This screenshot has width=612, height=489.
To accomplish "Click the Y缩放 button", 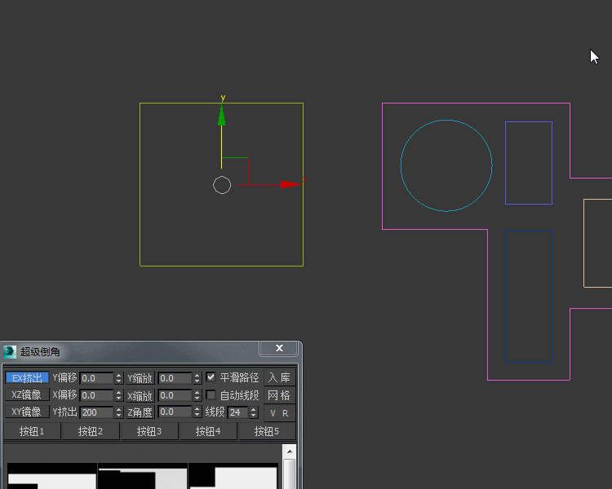I will coord(140,378).
